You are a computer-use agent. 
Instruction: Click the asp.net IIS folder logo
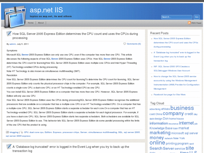pyautogui.click(x=15, y=17)
